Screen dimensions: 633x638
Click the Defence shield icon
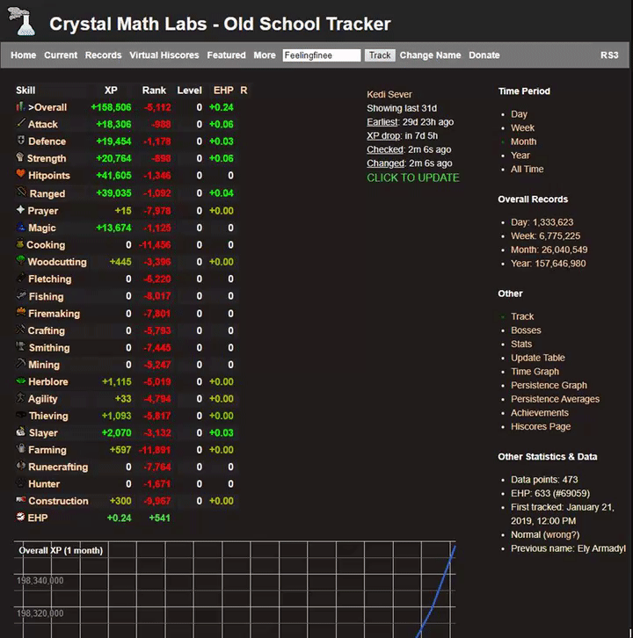[x=21, y=141]
